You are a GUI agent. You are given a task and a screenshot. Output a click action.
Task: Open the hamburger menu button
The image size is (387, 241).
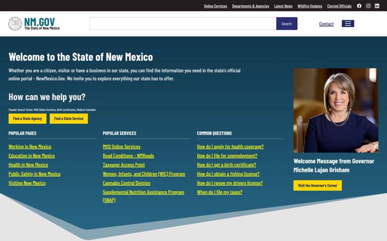click(348, 24)
